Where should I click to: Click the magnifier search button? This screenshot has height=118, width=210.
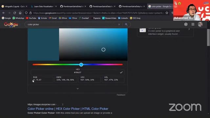pos(126,25)
